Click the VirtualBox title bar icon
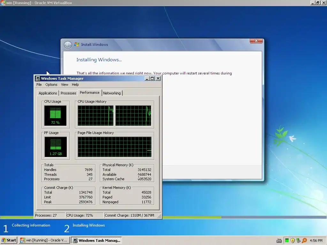 coord(3,3)
